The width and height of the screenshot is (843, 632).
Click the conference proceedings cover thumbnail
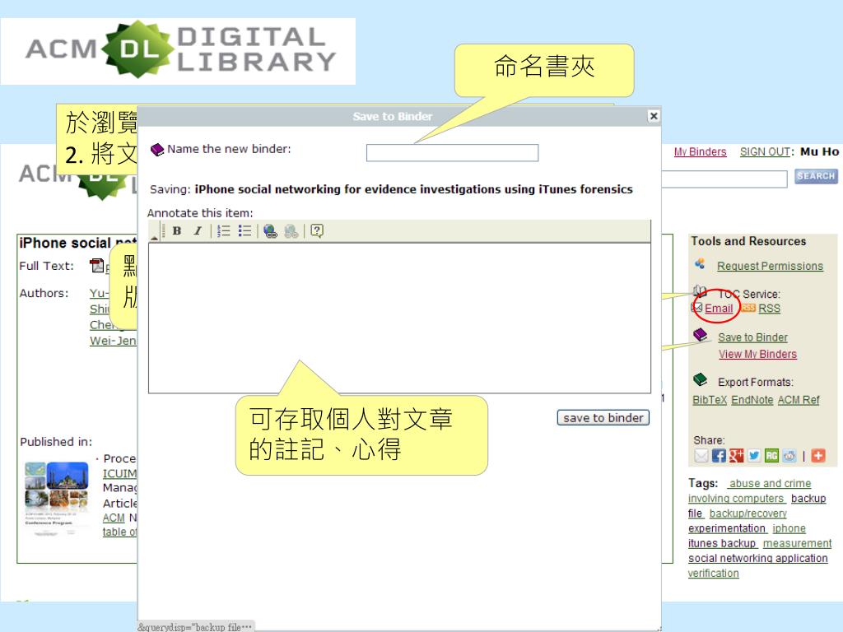(x=57, y=498)
